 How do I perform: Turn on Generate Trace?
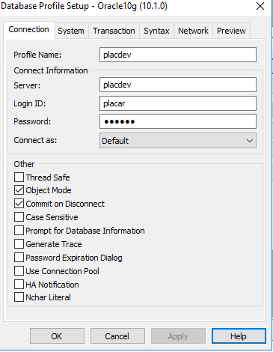pyautogui.click(x=19, y=244)
